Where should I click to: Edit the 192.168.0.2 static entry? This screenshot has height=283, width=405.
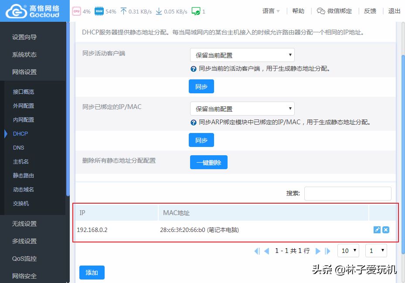point(377,230)
